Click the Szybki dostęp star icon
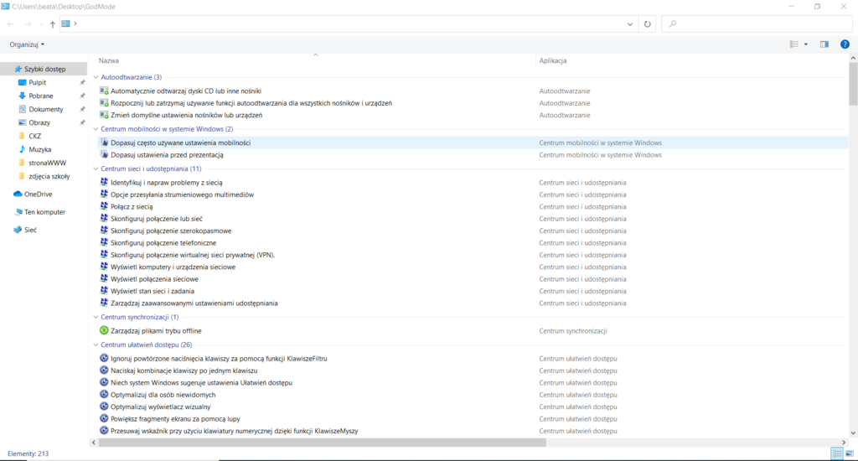Screen dimensions: 858x461 tap(18, 69)
